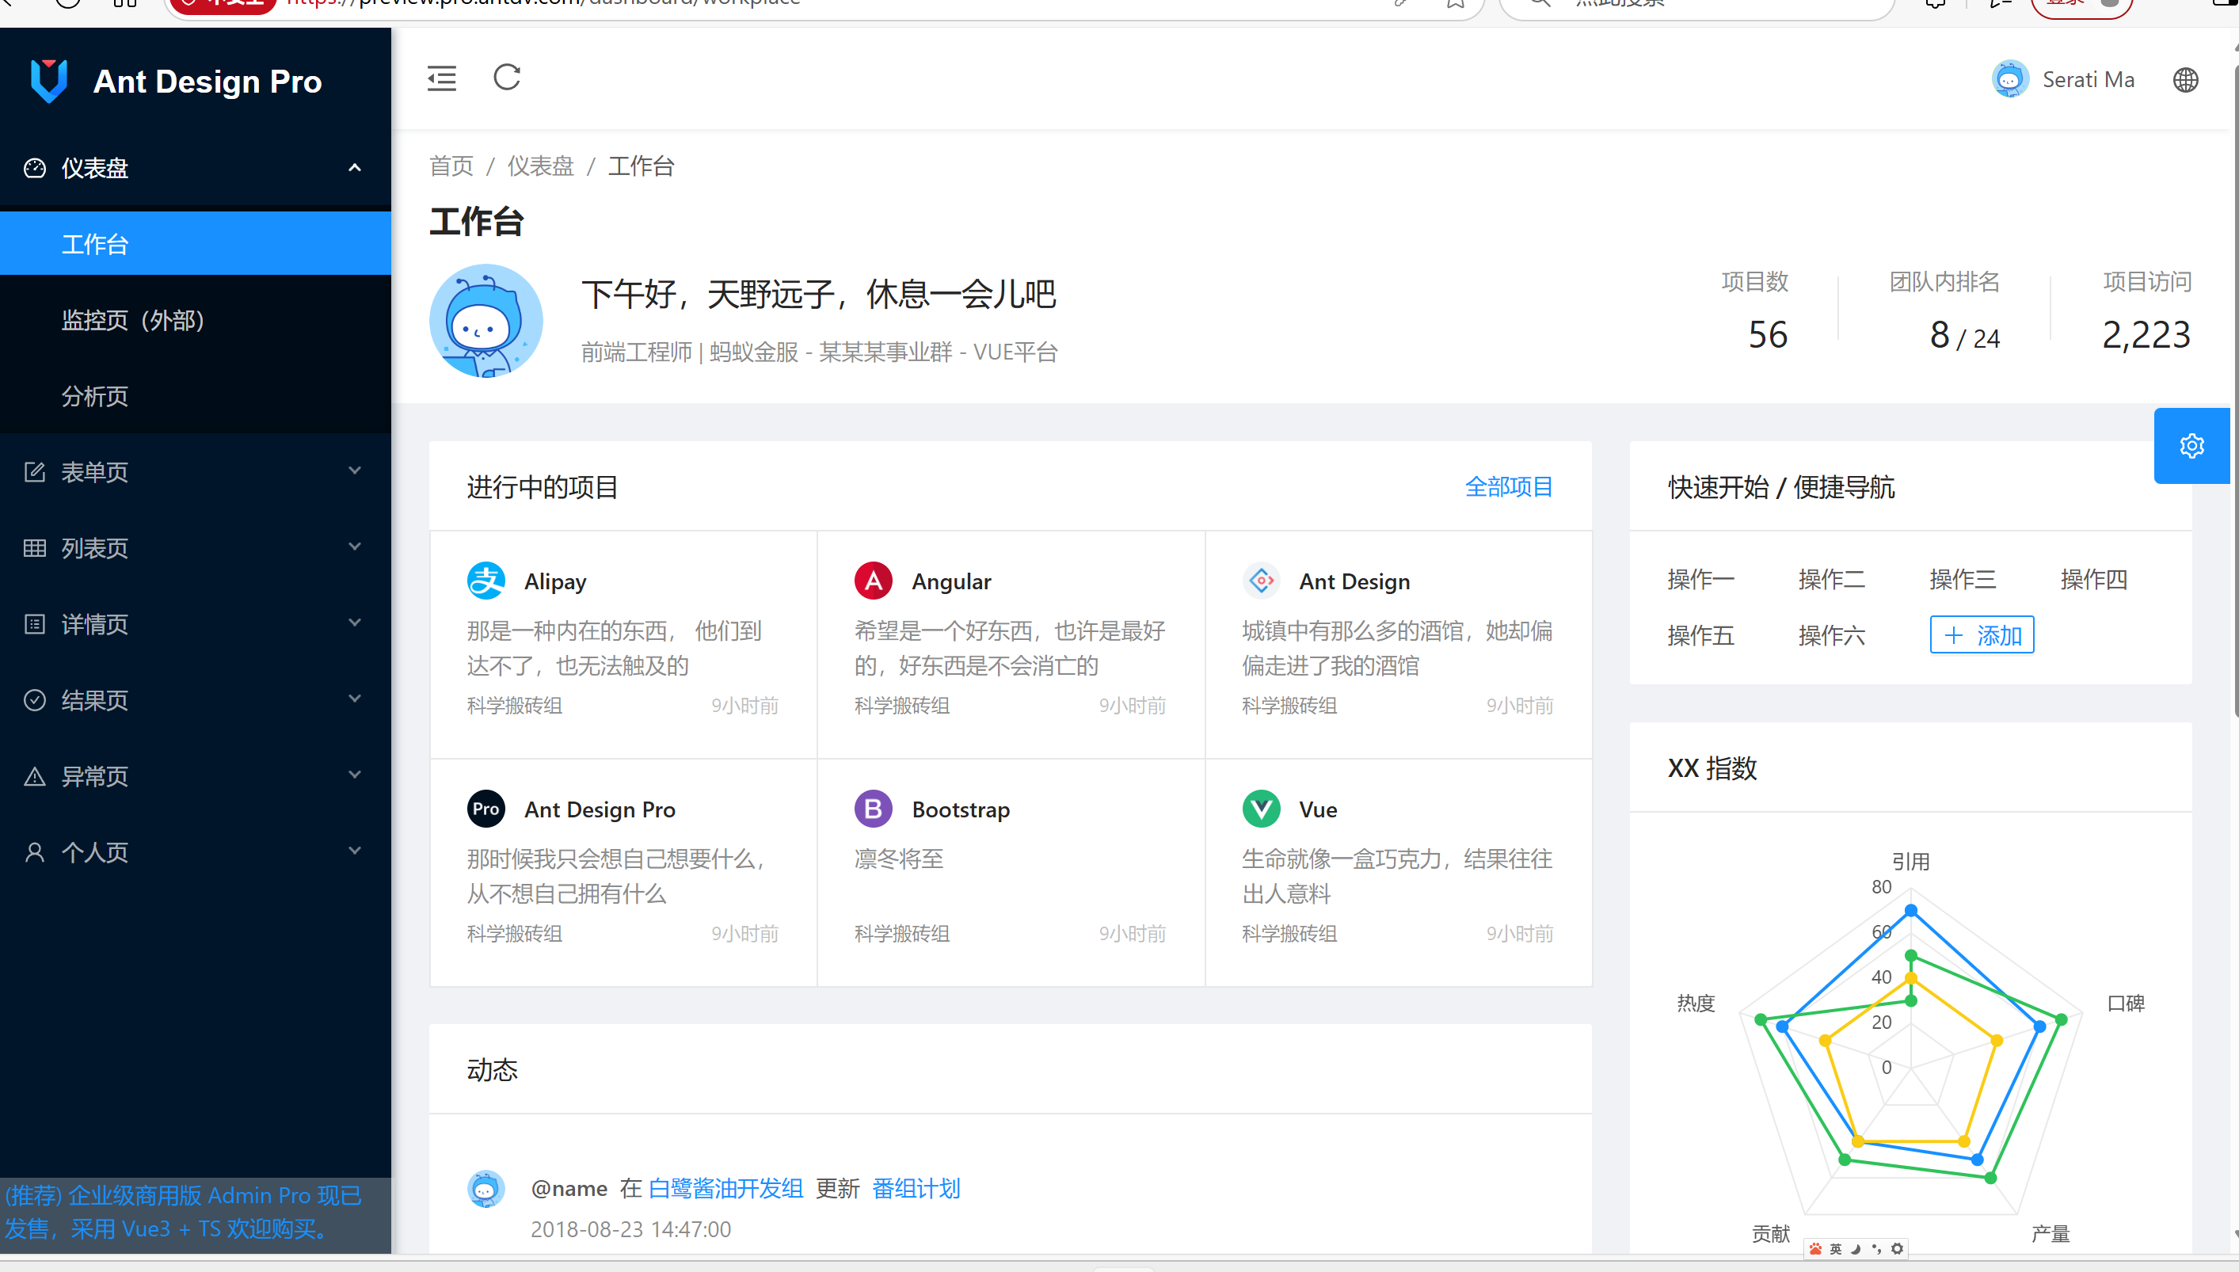Screen dimensions: 2239x1272
Task: Click the Alipay project icon
Action: [x=485, y=581]
